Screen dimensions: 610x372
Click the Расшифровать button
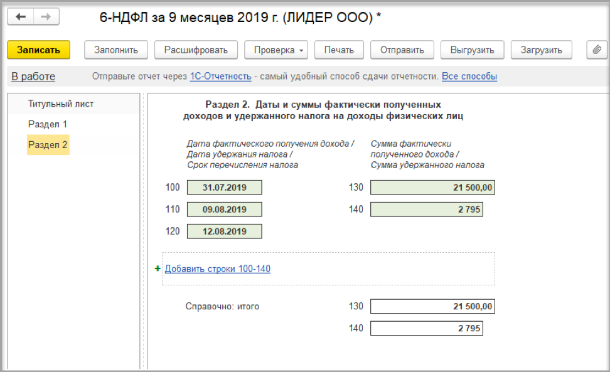point(196,50)
